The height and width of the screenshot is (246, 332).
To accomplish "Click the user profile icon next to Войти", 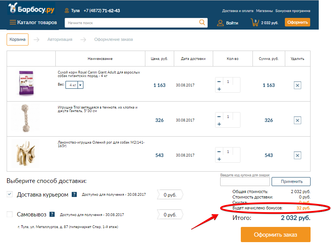I will coord(221,23).
